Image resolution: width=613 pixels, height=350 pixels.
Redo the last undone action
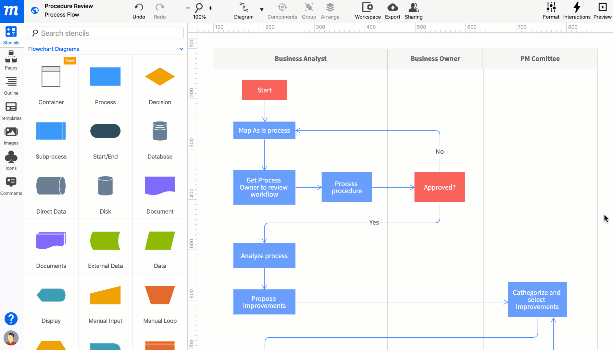[159, 10]
